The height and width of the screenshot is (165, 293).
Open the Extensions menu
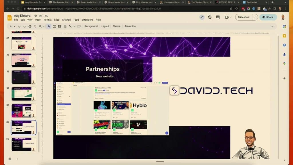87,20
